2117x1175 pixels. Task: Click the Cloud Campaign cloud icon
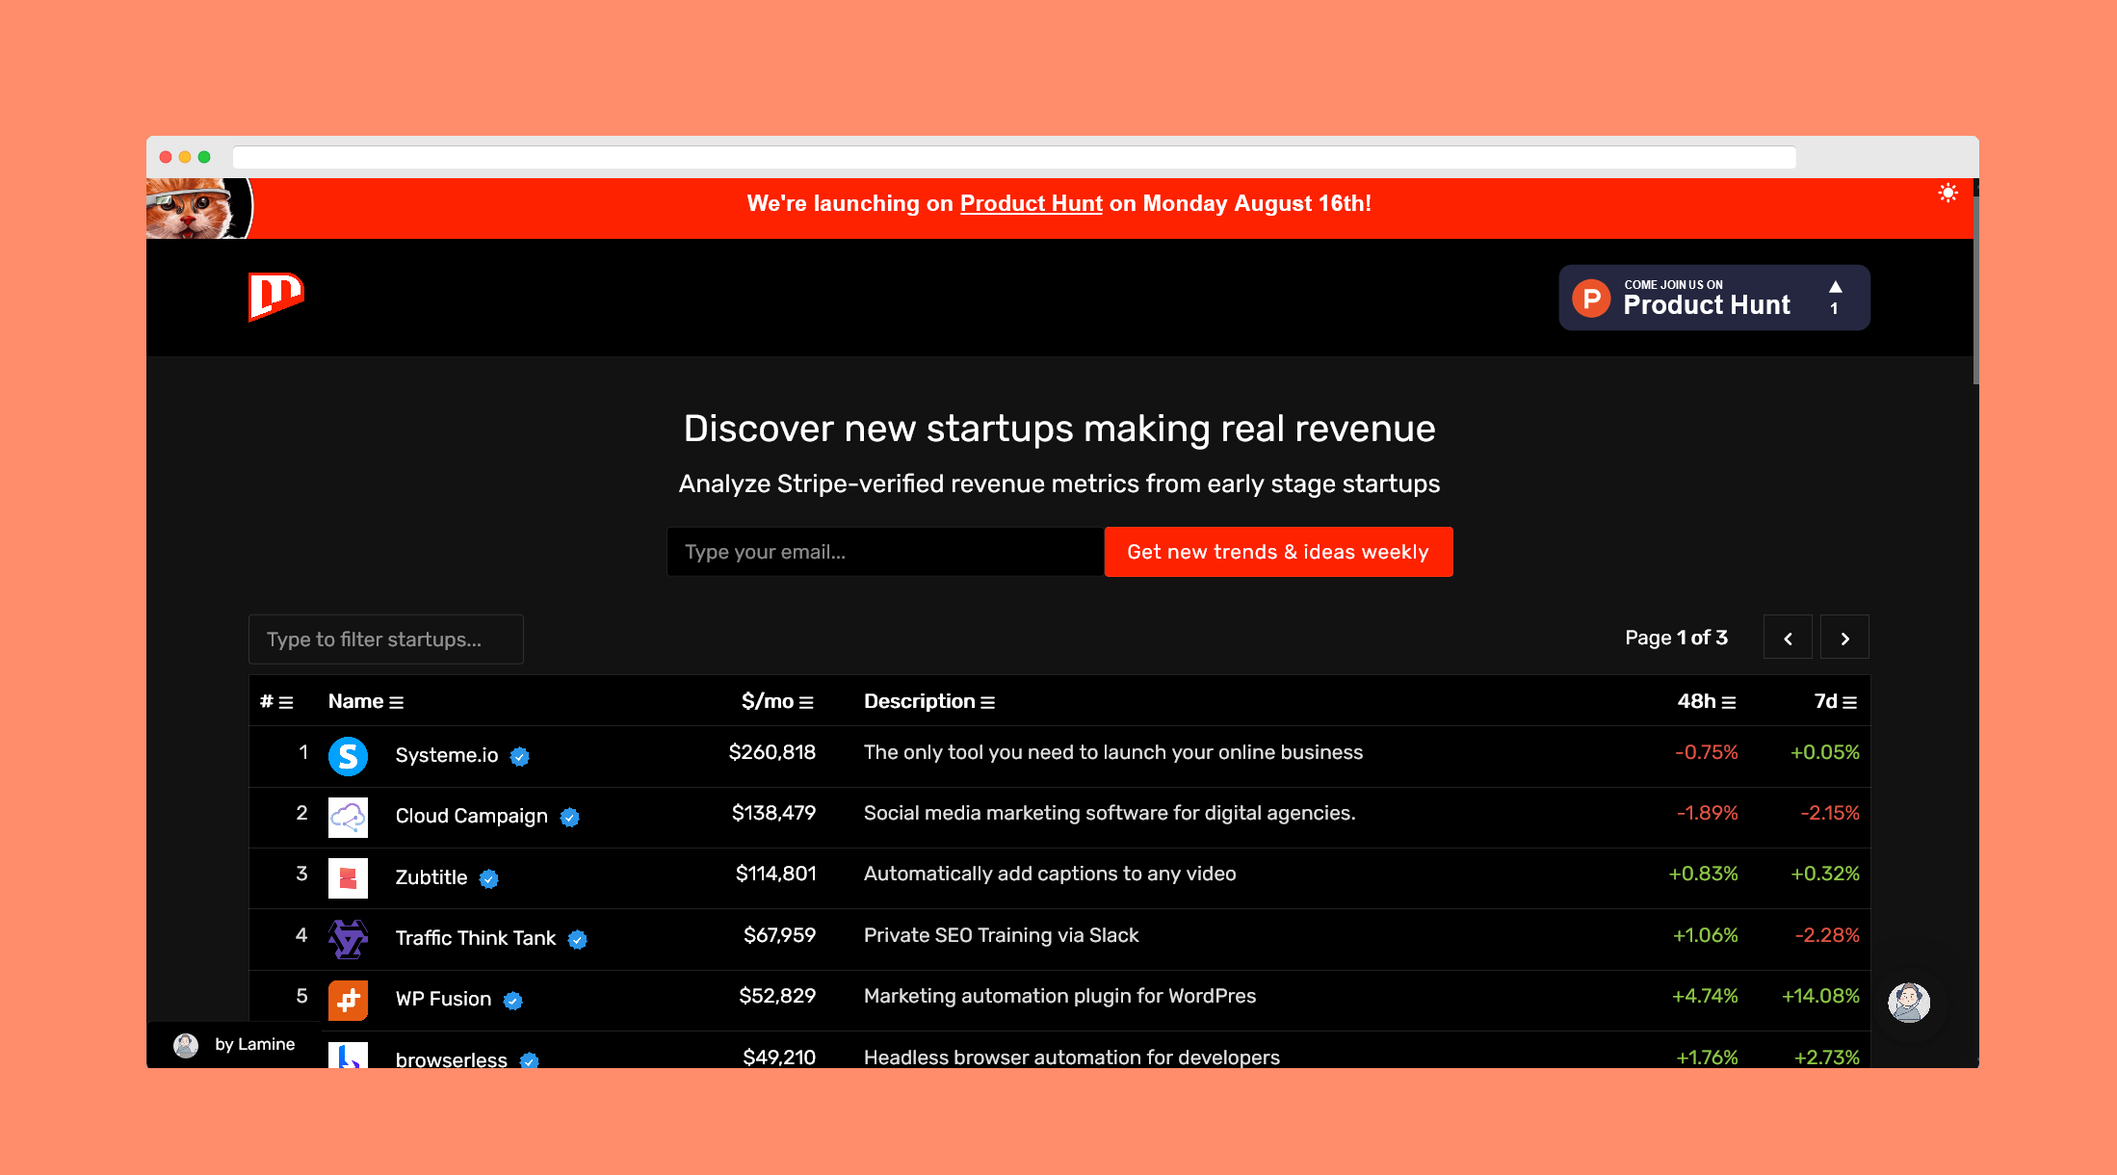coord(349,817)
